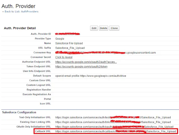The height and width of the screenshot is (135, 179).
Task: Click the Authorize Endpoint URL label
Action: click(x=36, y=62)
